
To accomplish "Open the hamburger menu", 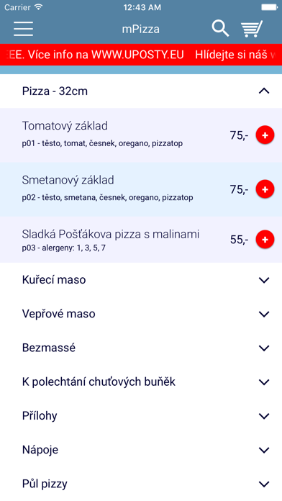I will [23, 29].
